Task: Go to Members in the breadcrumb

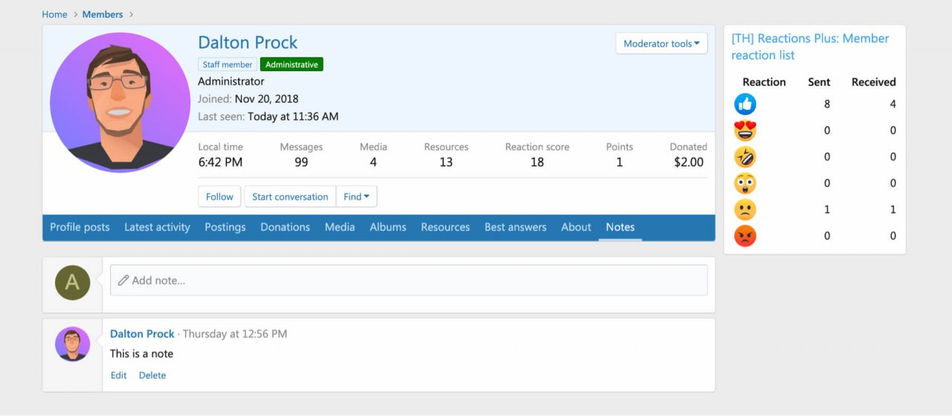Action: click(103, 14)
